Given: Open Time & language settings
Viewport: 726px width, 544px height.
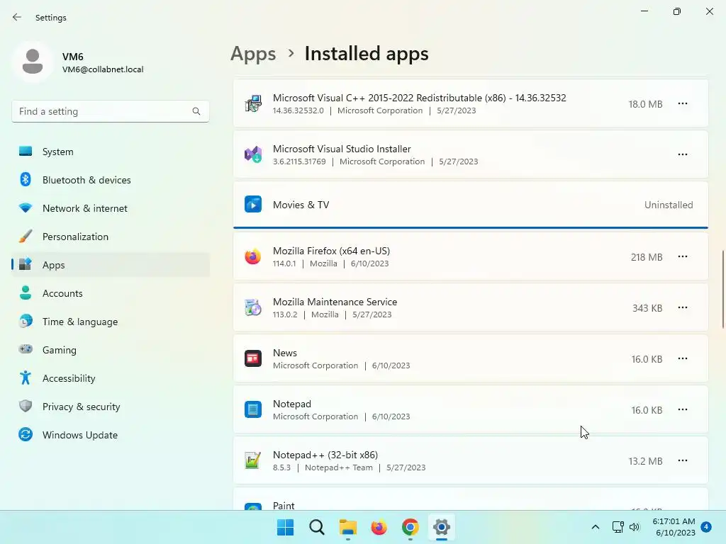Looking at the screenshot, I should [110, 322].
